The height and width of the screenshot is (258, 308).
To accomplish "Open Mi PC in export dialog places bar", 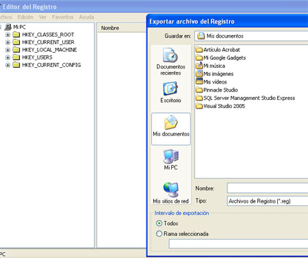I will coord(170,159).
